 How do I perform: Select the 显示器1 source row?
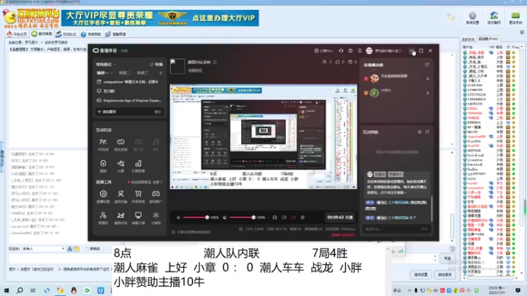[x=129, y=91]
